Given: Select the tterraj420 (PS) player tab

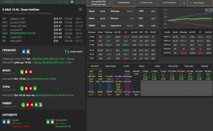Looking at the screenshot, I should pyautogui.click(x=99, y=3).
